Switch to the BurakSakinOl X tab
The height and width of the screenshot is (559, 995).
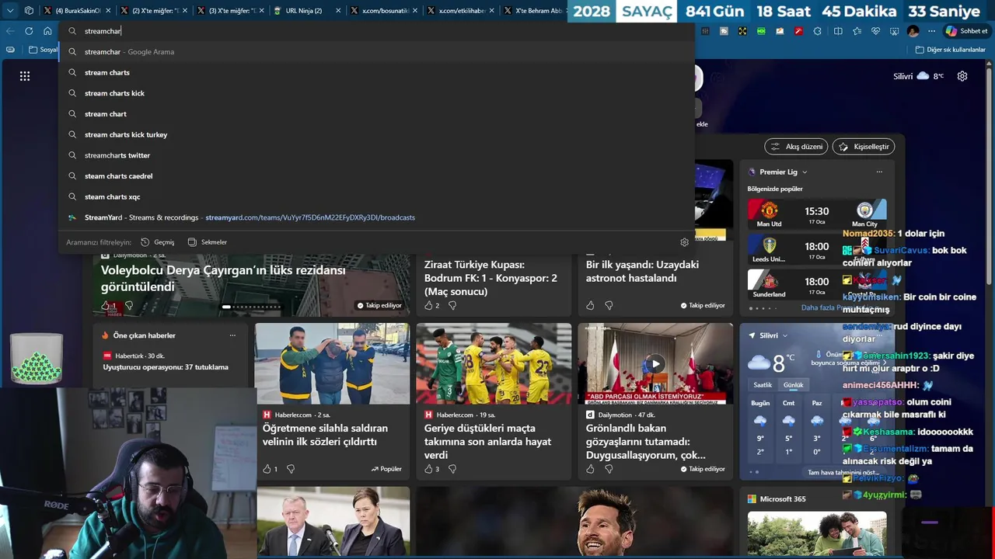[79, 11]
